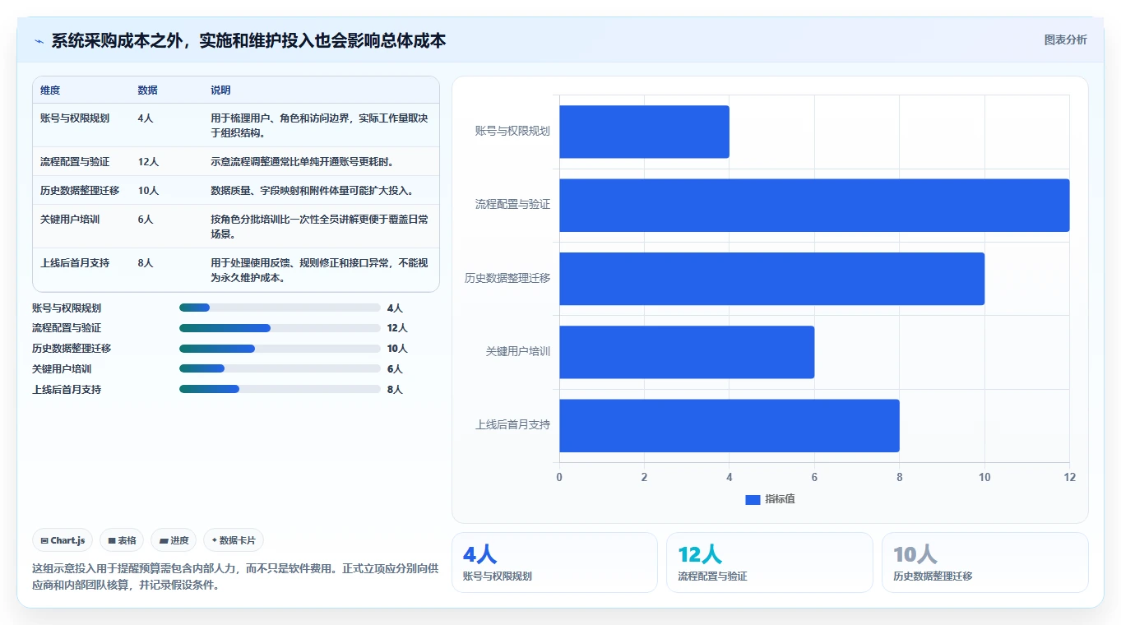Click the 6人 value beside the progress bar
The image size is (1121, 625).
(395, 369)
